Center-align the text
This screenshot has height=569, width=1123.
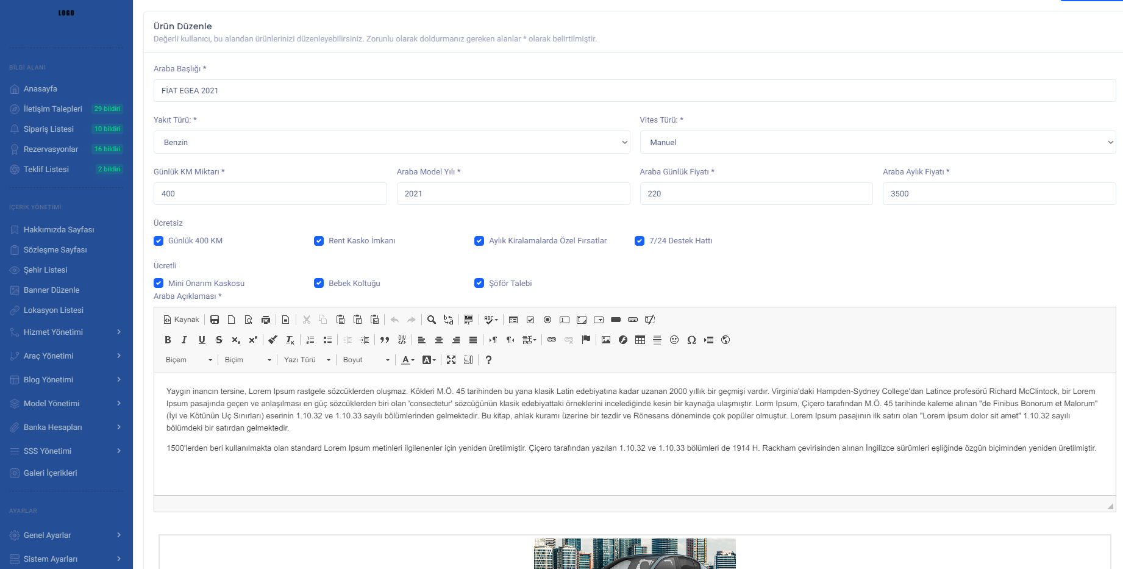[x=439, y=340]
